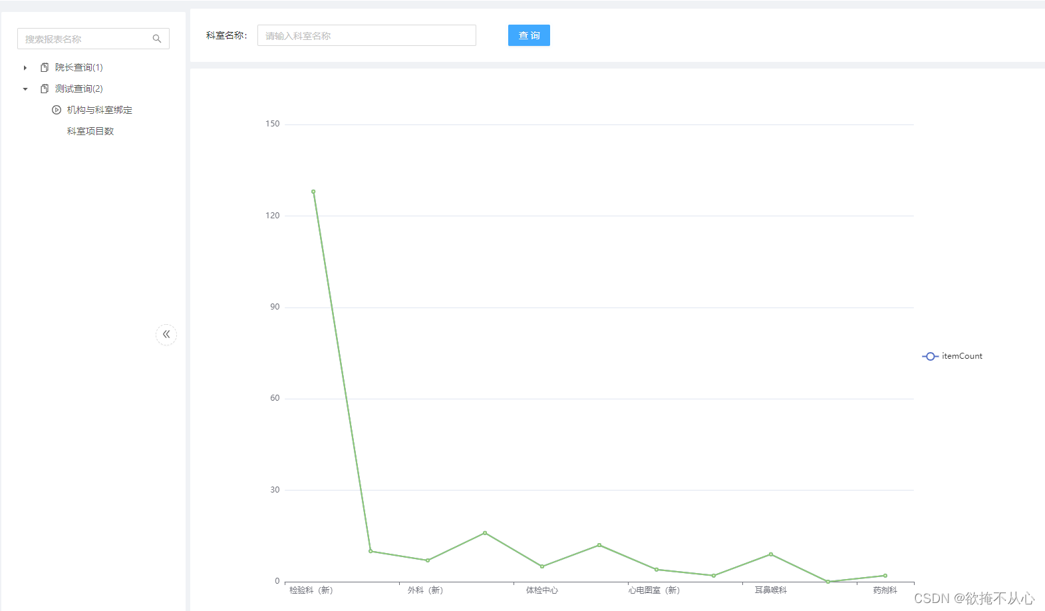Open the 机构与科室绑定 report
1045x611 pixels.
coord(100,110)
